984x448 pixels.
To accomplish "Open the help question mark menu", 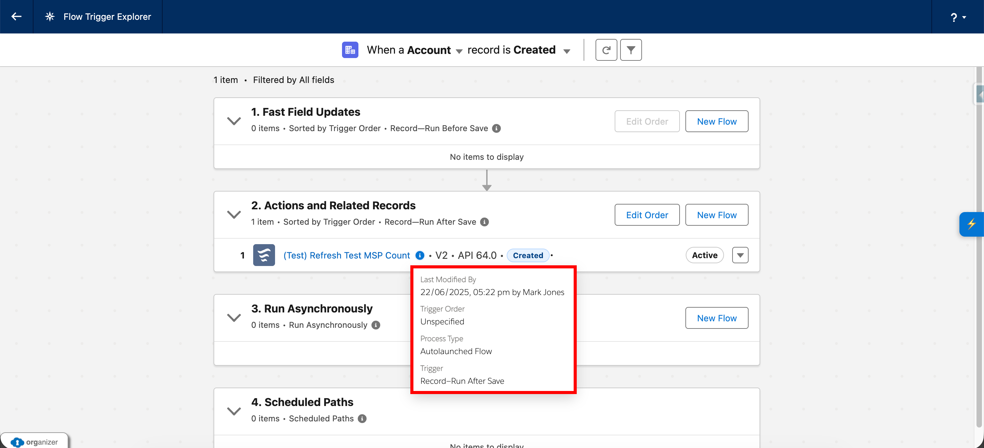I will pos(957,17).
